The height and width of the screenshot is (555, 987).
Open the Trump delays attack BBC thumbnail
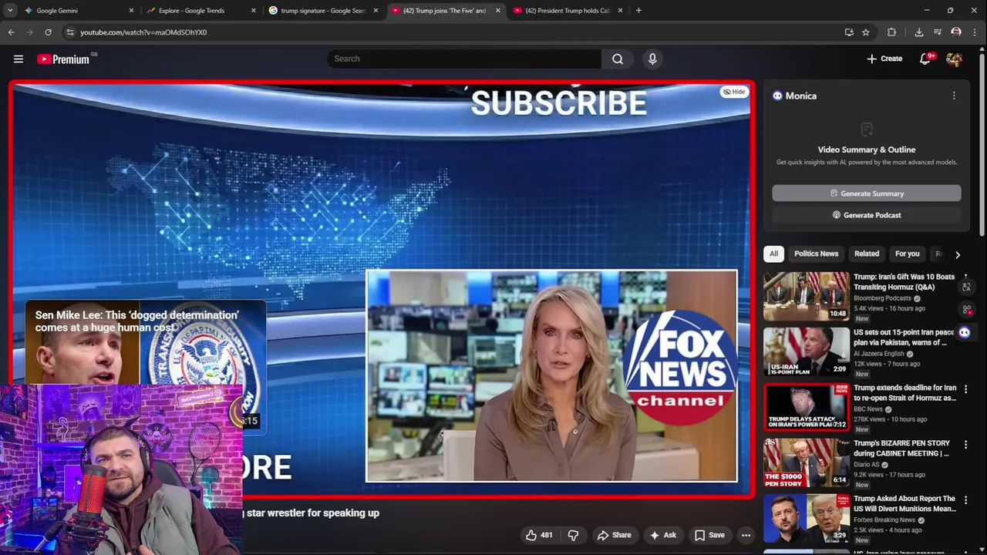[807, 406]
